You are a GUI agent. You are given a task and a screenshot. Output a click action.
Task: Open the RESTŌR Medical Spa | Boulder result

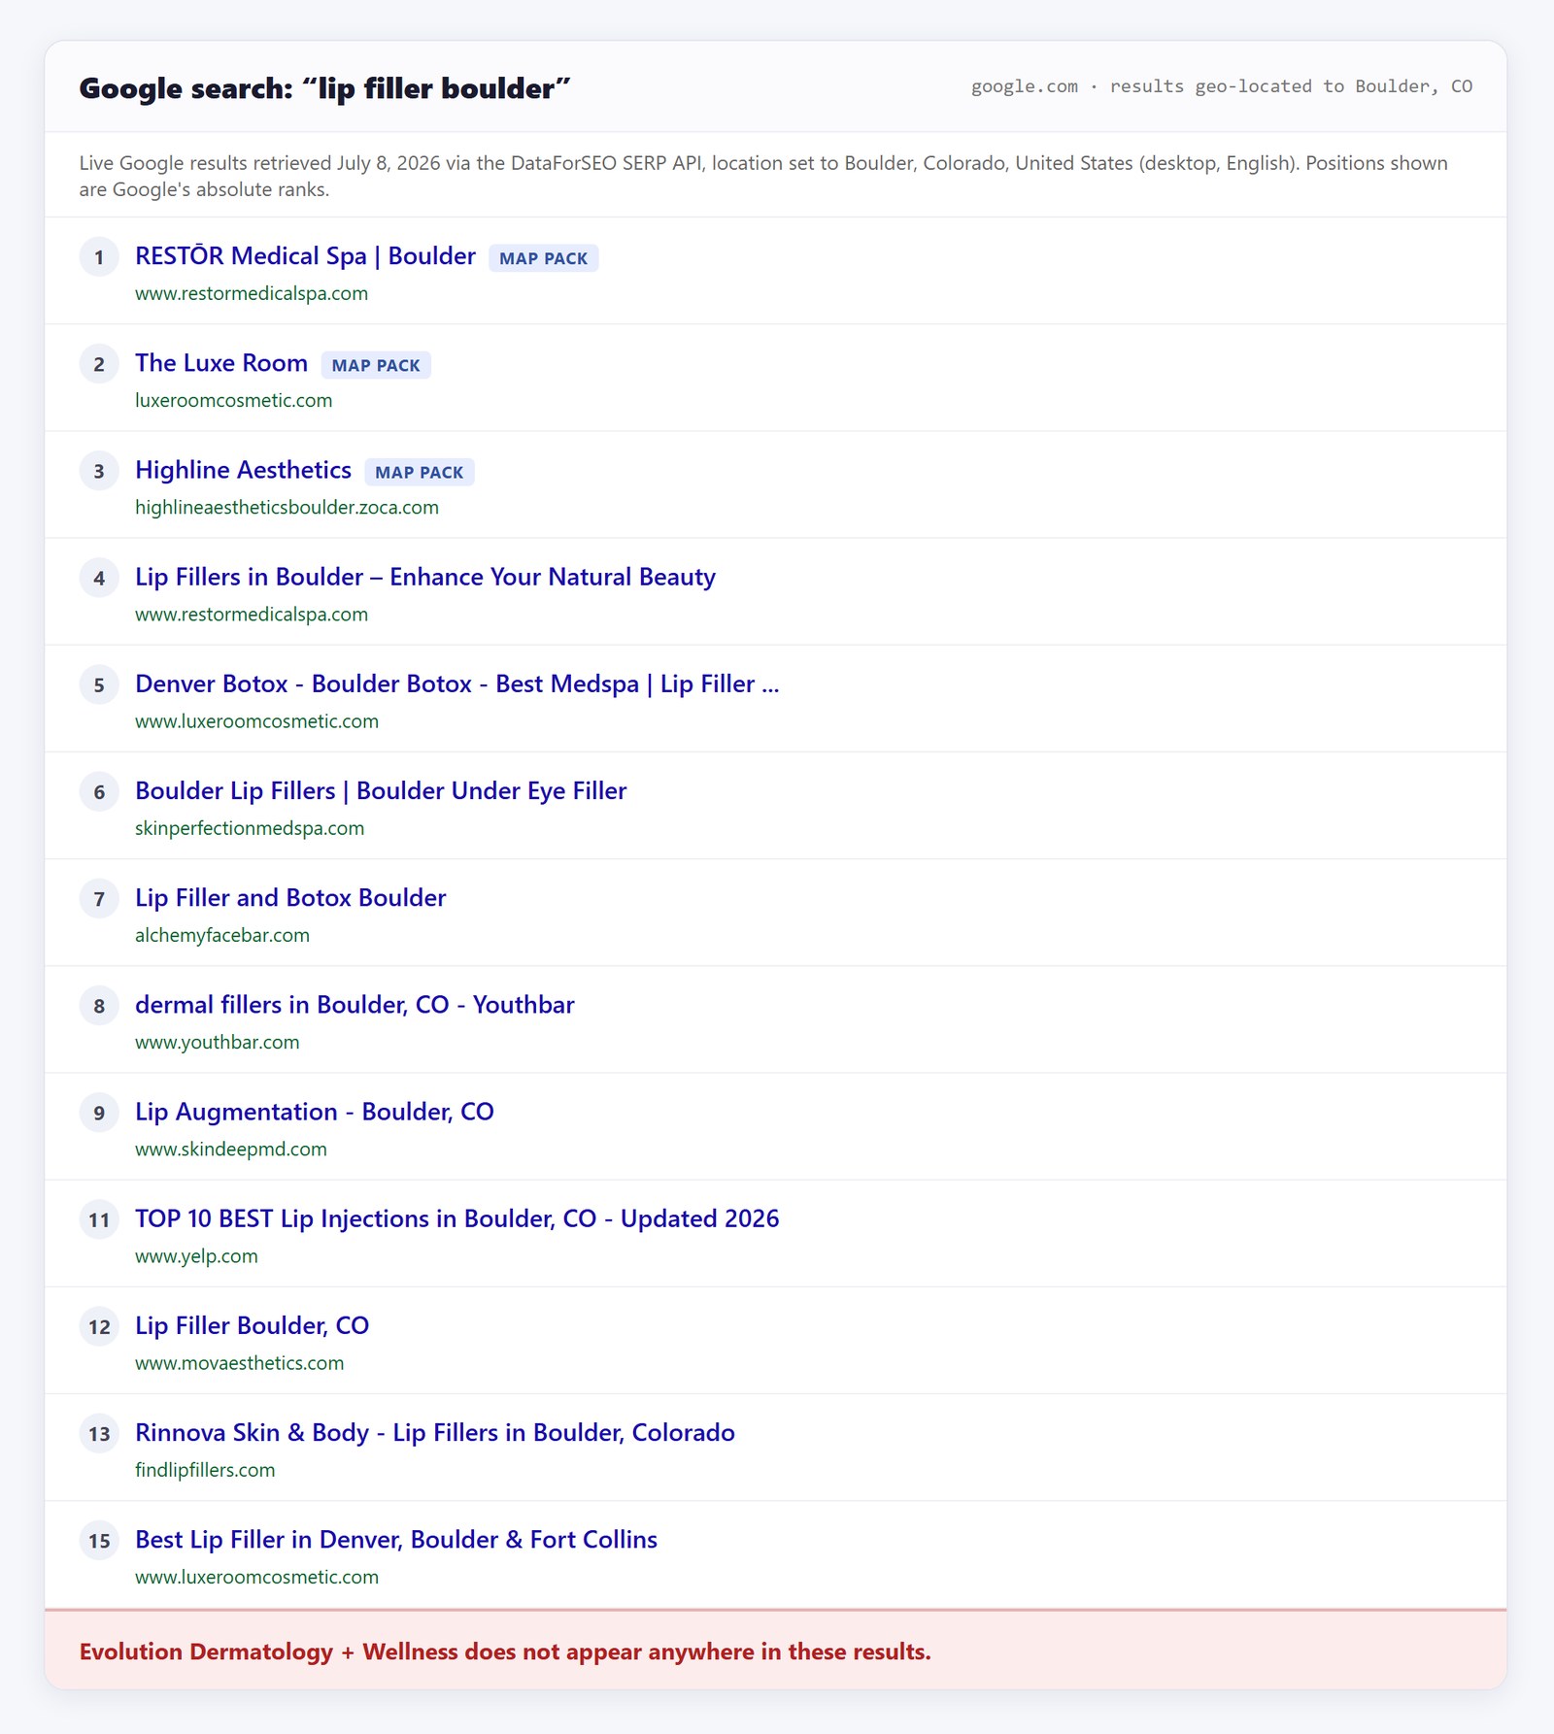tap(305, 256)
